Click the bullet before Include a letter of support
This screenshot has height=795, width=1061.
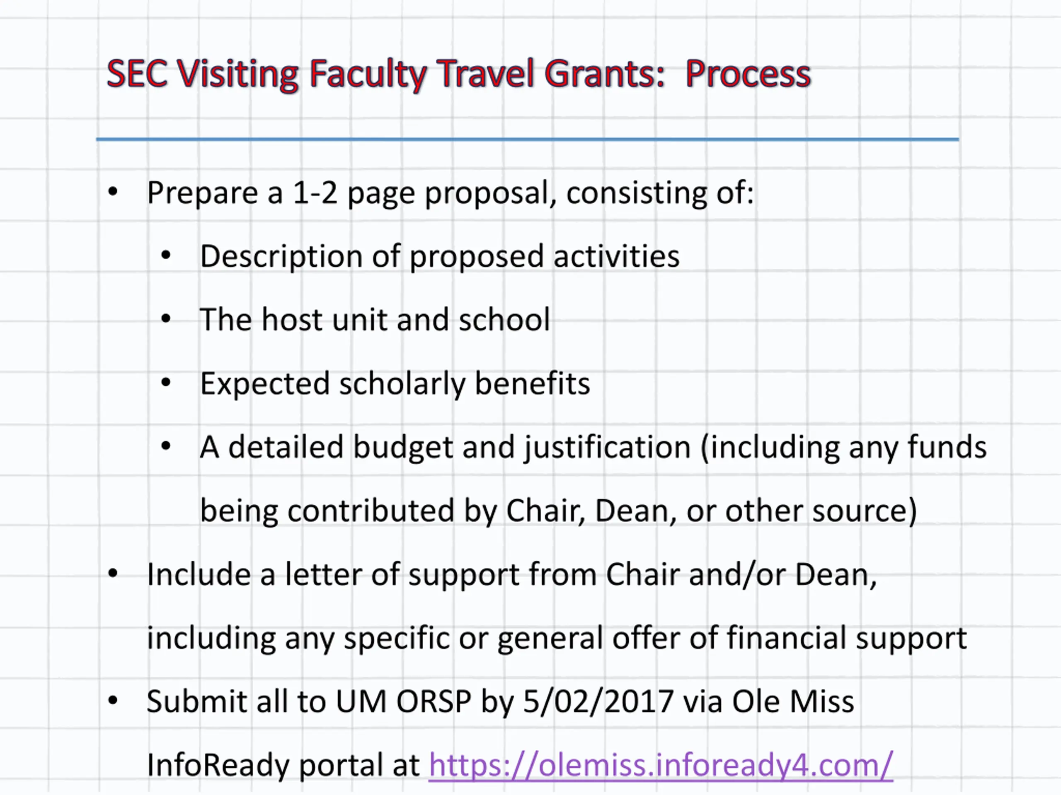(x=113, y=573)
